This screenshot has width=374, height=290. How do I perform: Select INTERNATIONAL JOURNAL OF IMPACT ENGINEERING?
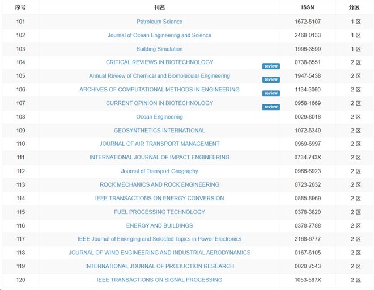159,158
